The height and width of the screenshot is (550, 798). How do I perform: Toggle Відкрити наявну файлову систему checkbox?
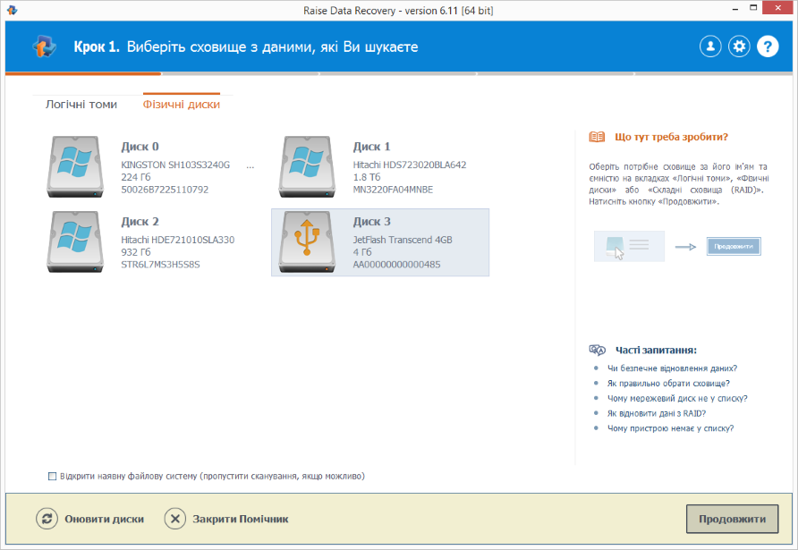pyautogui.click(x=52, y=477)
